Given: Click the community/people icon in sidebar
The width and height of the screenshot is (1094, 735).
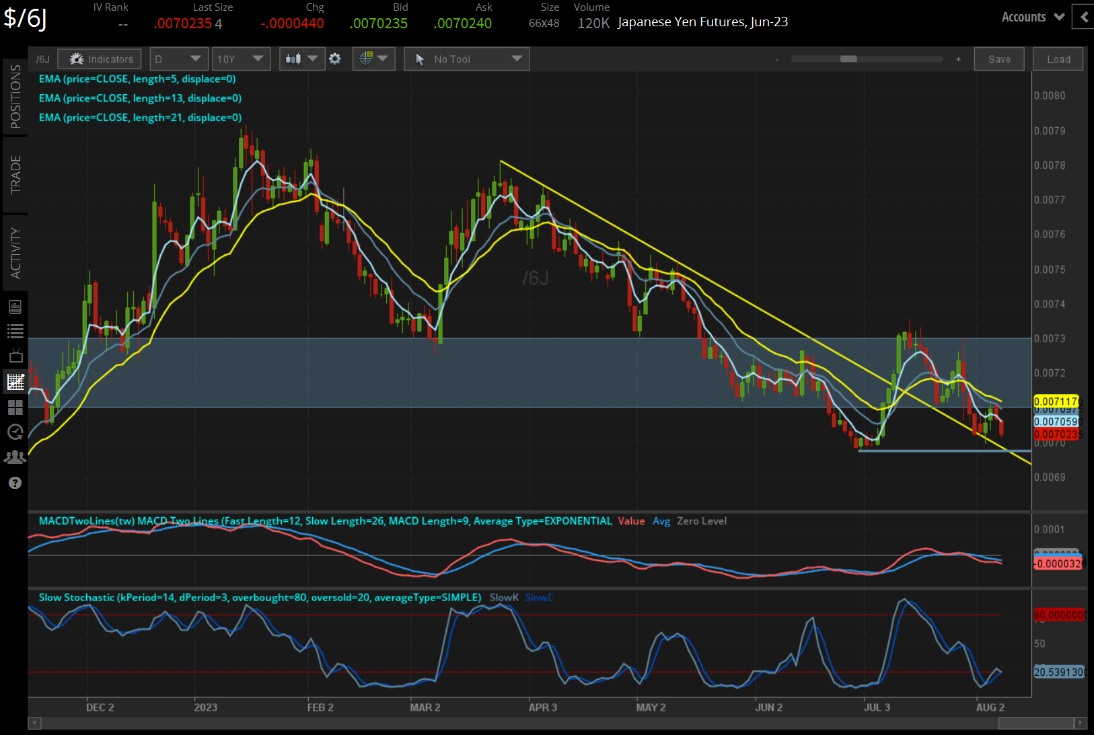Looking at the screenshot, I should pos(15,457).
